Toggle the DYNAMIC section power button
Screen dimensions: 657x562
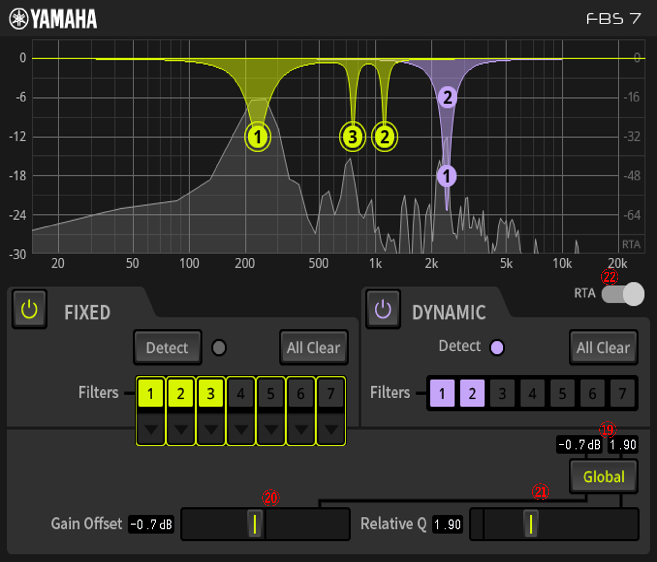[383, 309]
